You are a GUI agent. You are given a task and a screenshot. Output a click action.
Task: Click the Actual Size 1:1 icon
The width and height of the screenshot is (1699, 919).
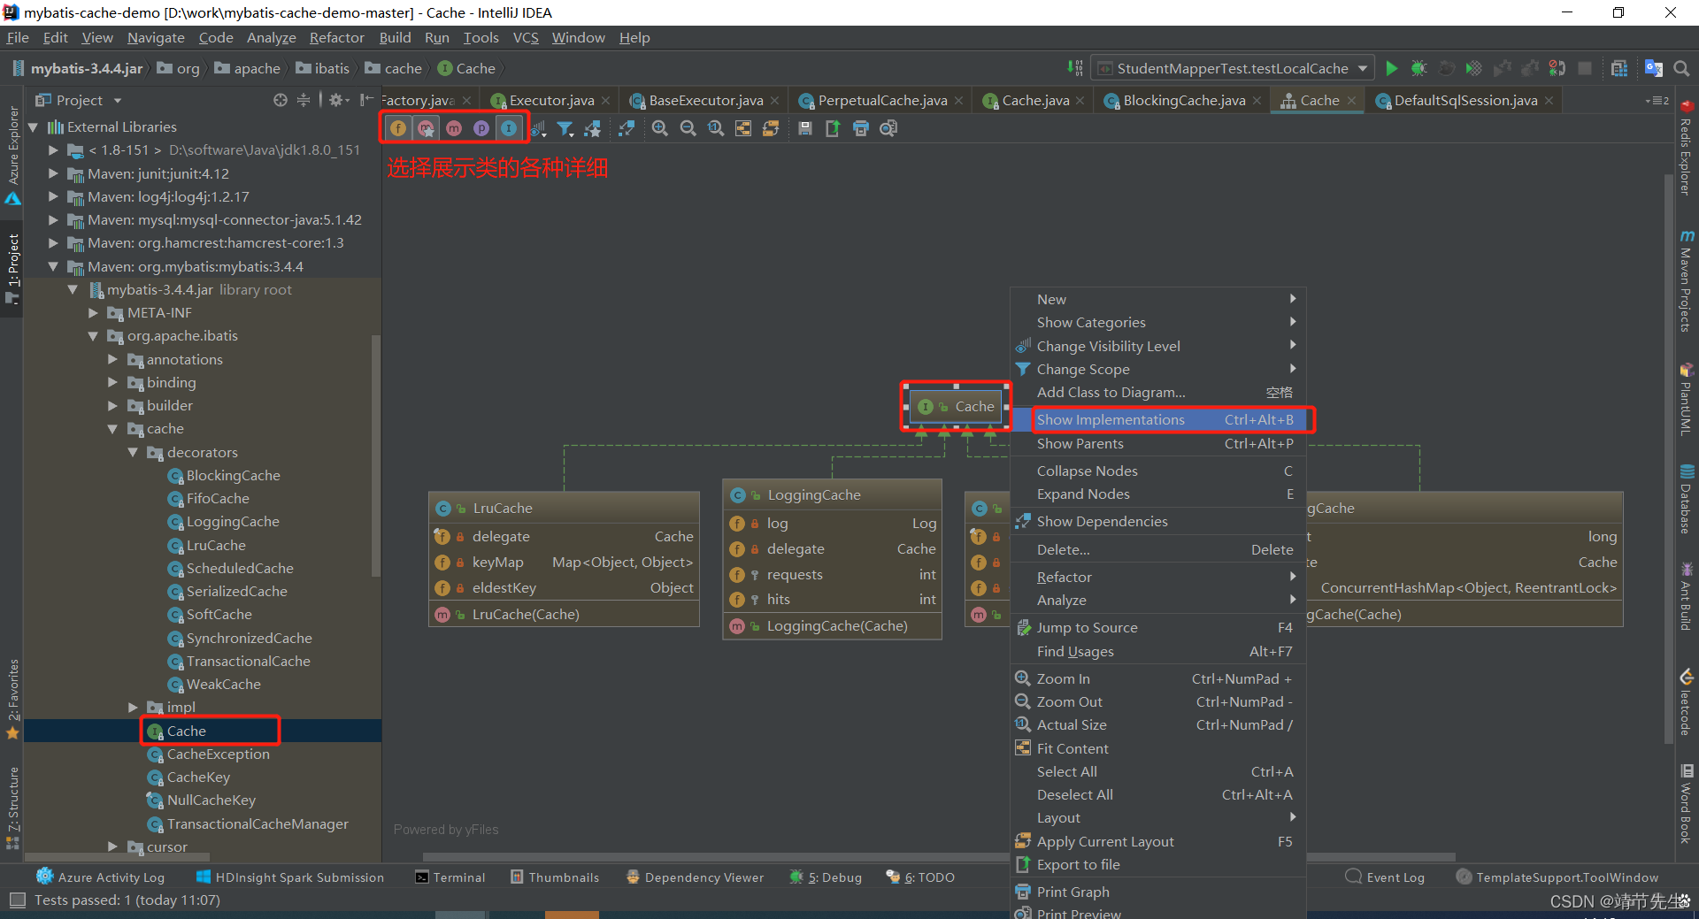(716, 128)
